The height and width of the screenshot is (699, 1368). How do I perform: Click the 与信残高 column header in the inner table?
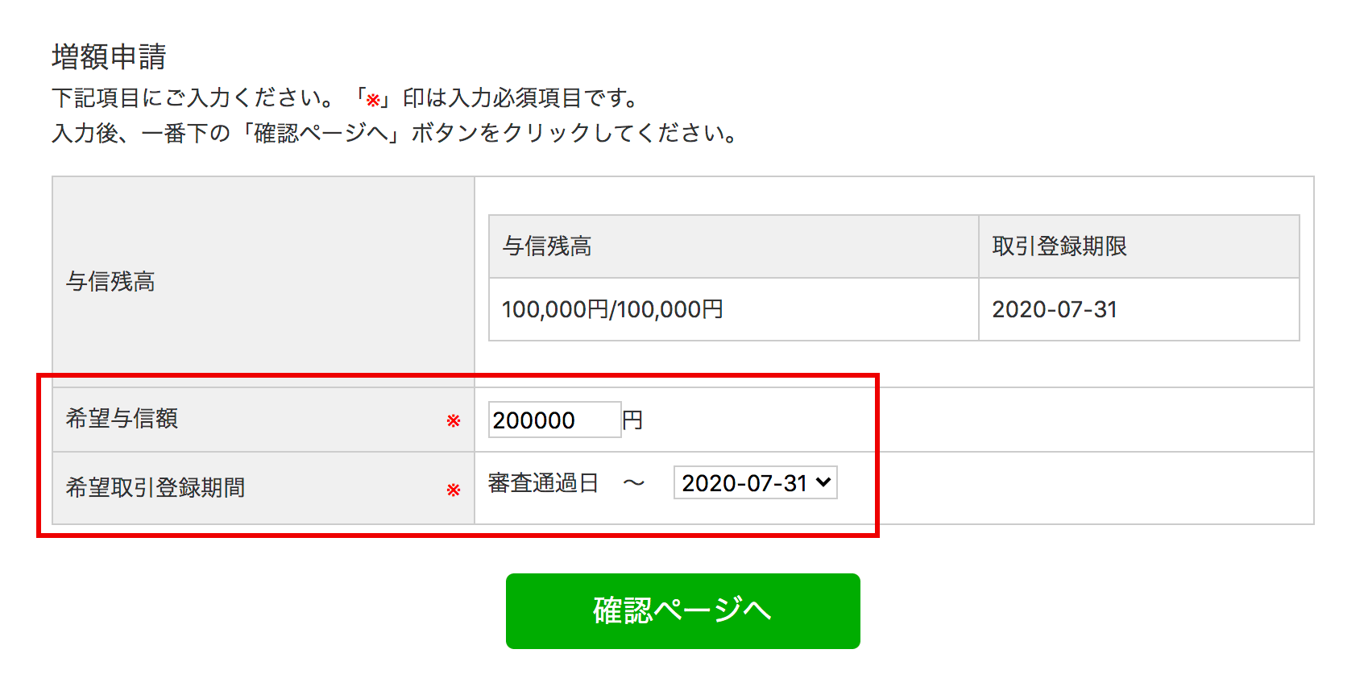tap(547, 246)
